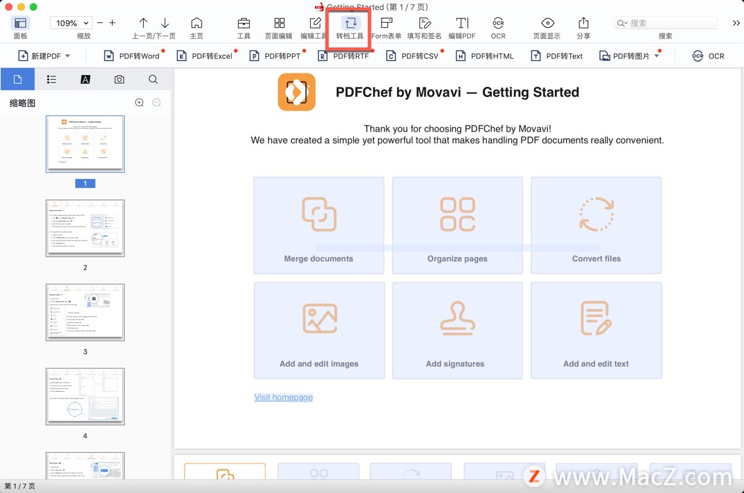Toggle the 面板 sidebar panel button
744x493 pixels.
click(20, 23)
